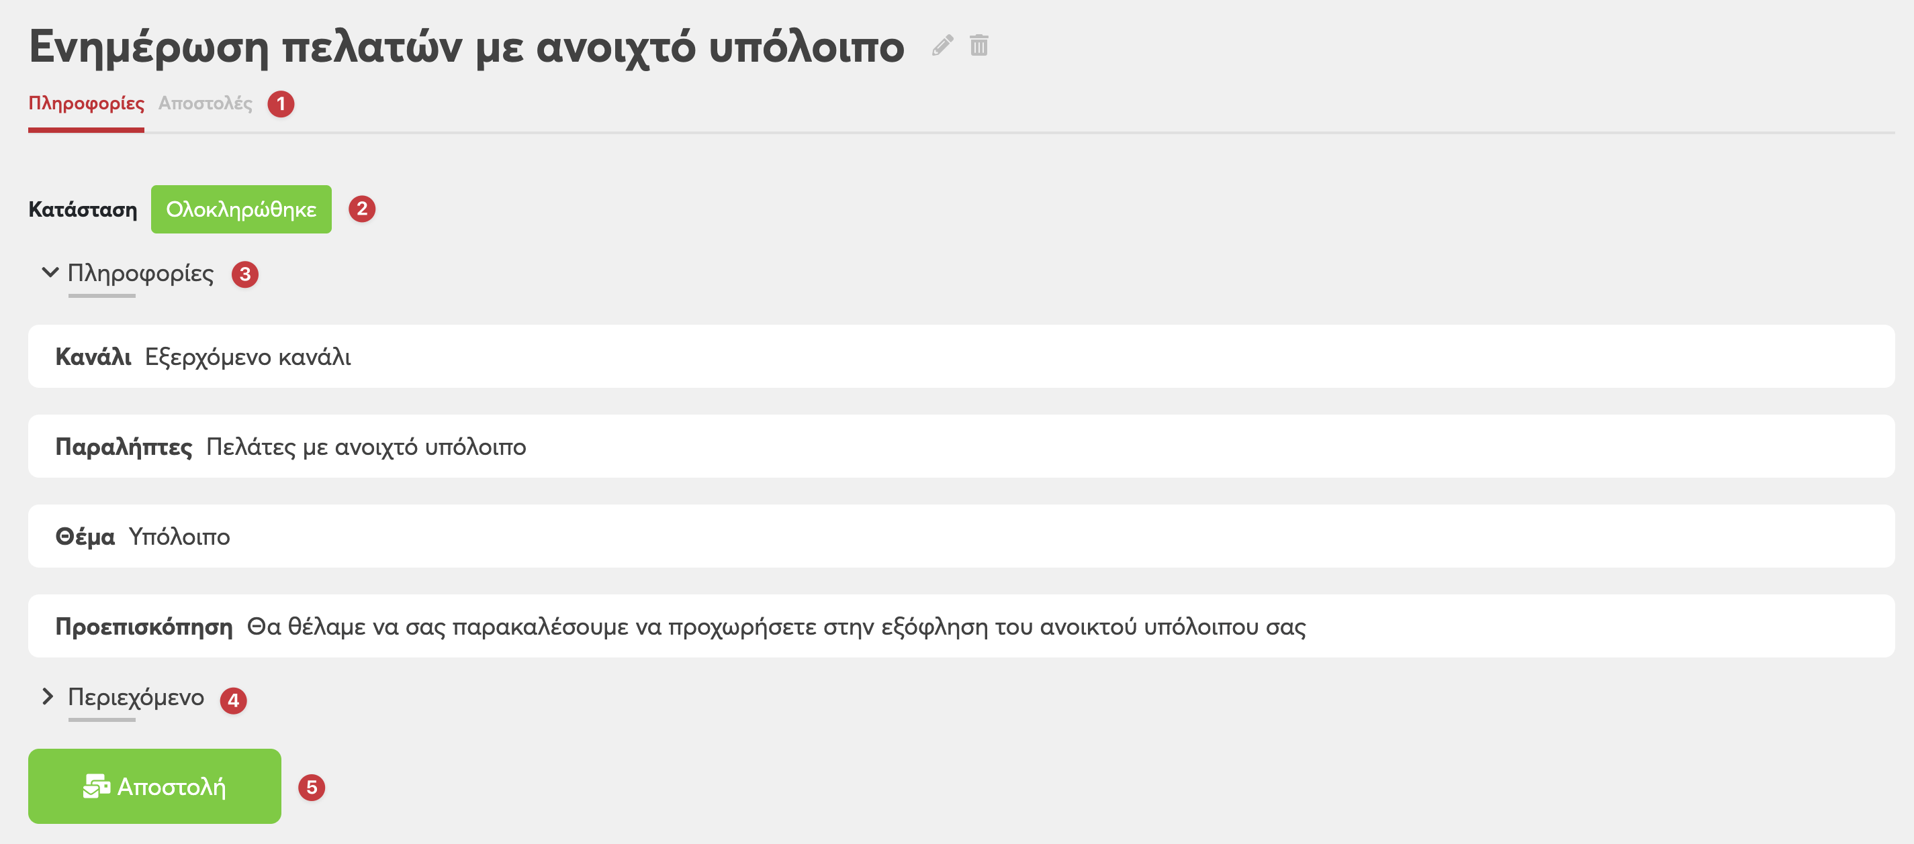This screenshot has height=844, width=1914.
Task: Click red badge number 3
Action: (245, 274)
